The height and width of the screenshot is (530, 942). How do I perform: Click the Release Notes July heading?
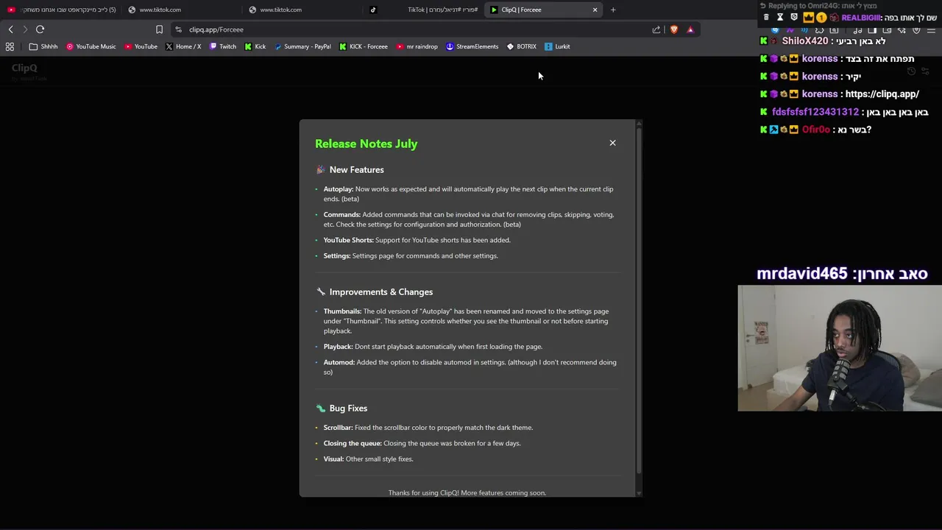tap(366, 144)
